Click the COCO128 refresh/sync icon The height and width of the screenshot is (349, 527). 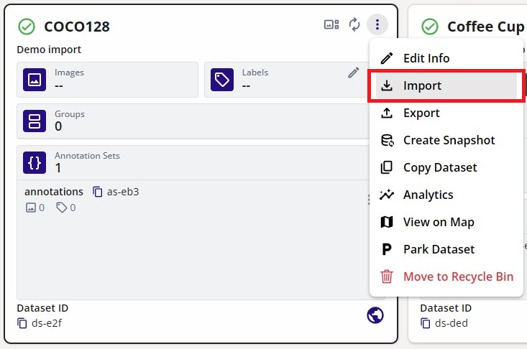pos(354,24)
